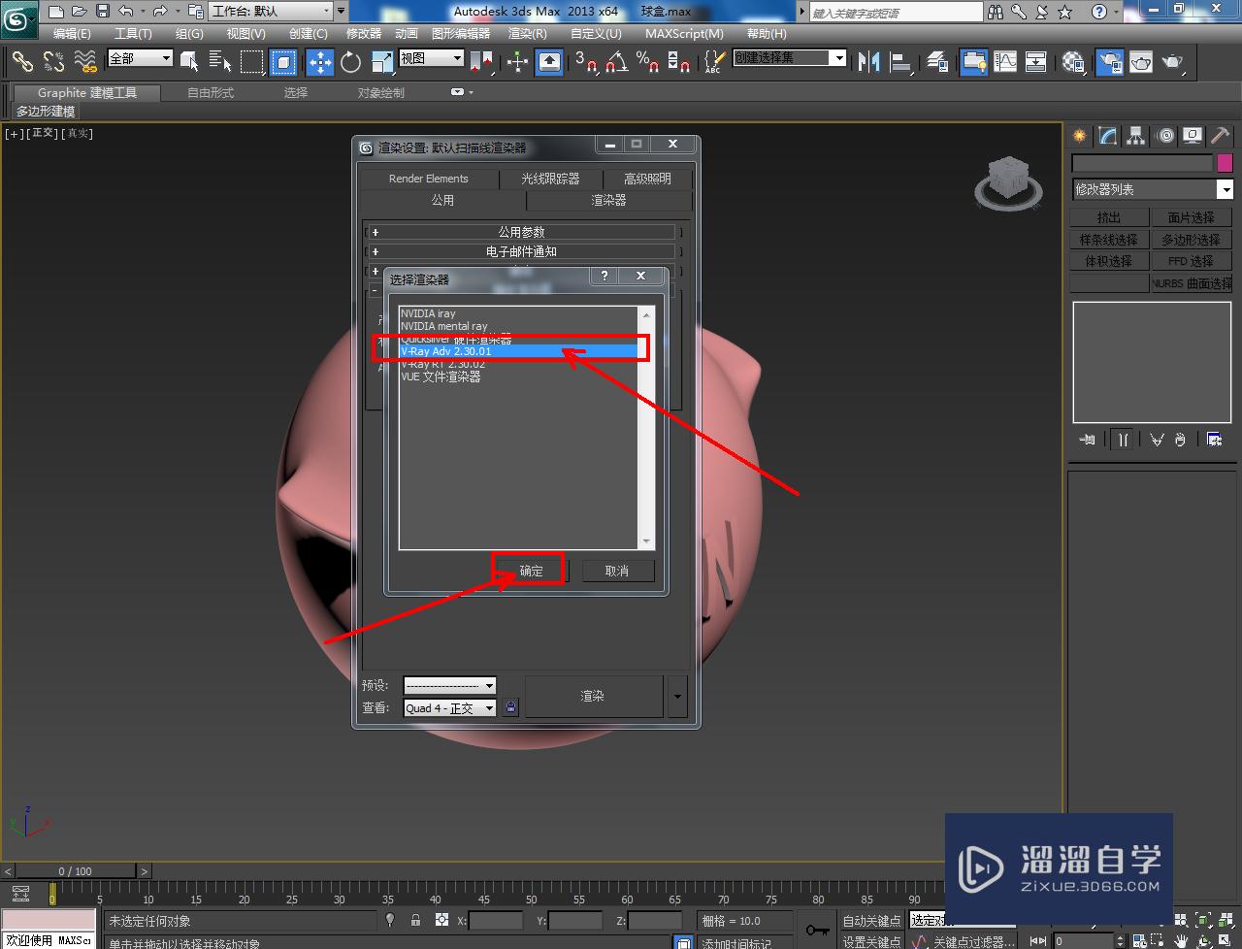
Task: Click the object color swatch
Action: coord(1225,163)
